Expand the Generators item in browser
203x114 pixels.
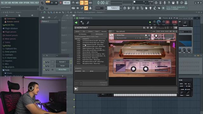click(11, 19)
